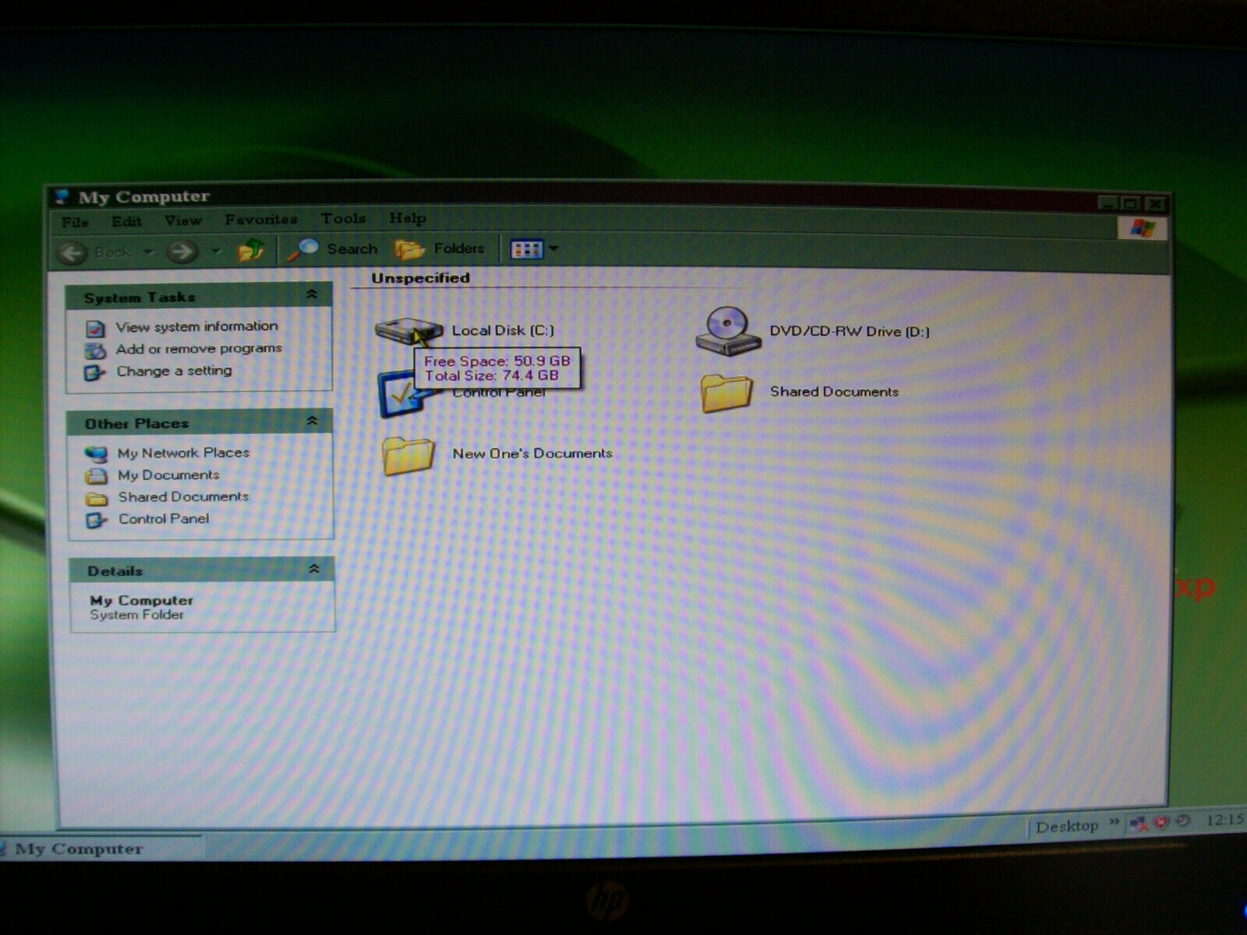Image resolution: width=1247 pixels, height=935 pixels.
Task: Expand the Desktop toolbar chevron in taskbar
Action: coord(1113,822)
